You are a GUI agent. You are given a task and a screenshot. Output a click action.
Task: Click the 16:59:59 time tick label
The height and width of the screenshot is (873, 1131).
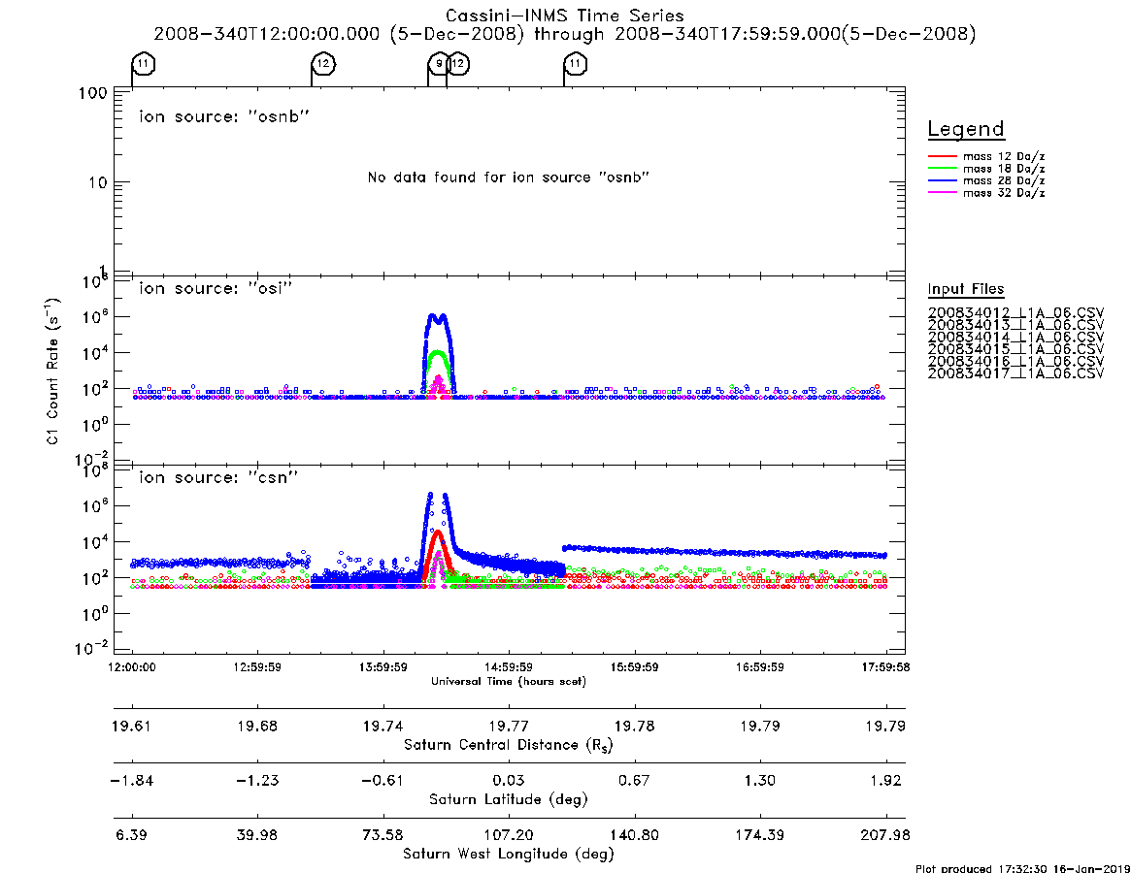pos(759,667)
